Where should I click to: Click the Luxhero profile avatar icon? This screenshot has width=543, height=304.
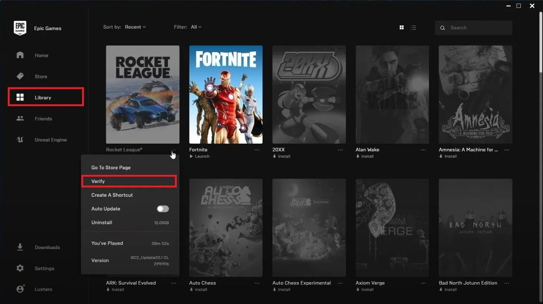20,289
